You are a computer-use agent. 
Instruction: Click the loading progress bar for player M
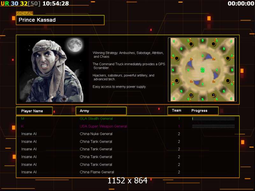click(x=213, y=119)
